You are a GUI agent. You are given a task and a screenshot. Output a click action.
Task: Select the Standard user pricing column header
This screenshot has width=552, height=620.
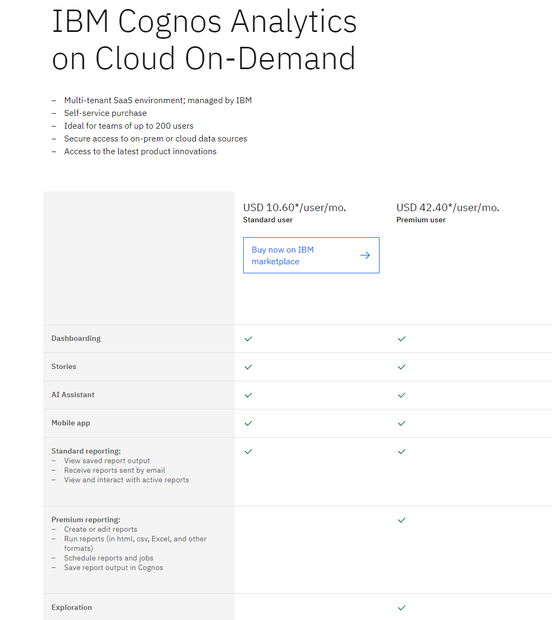(x=268, y=220)
